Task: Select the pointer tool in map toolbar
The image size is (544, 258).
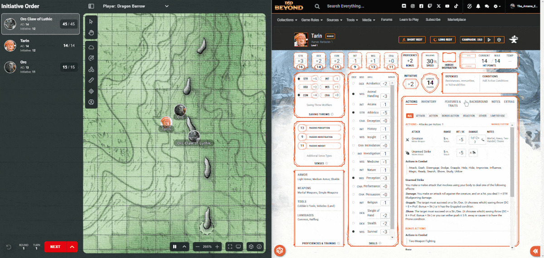Action: tap(91, 21)
